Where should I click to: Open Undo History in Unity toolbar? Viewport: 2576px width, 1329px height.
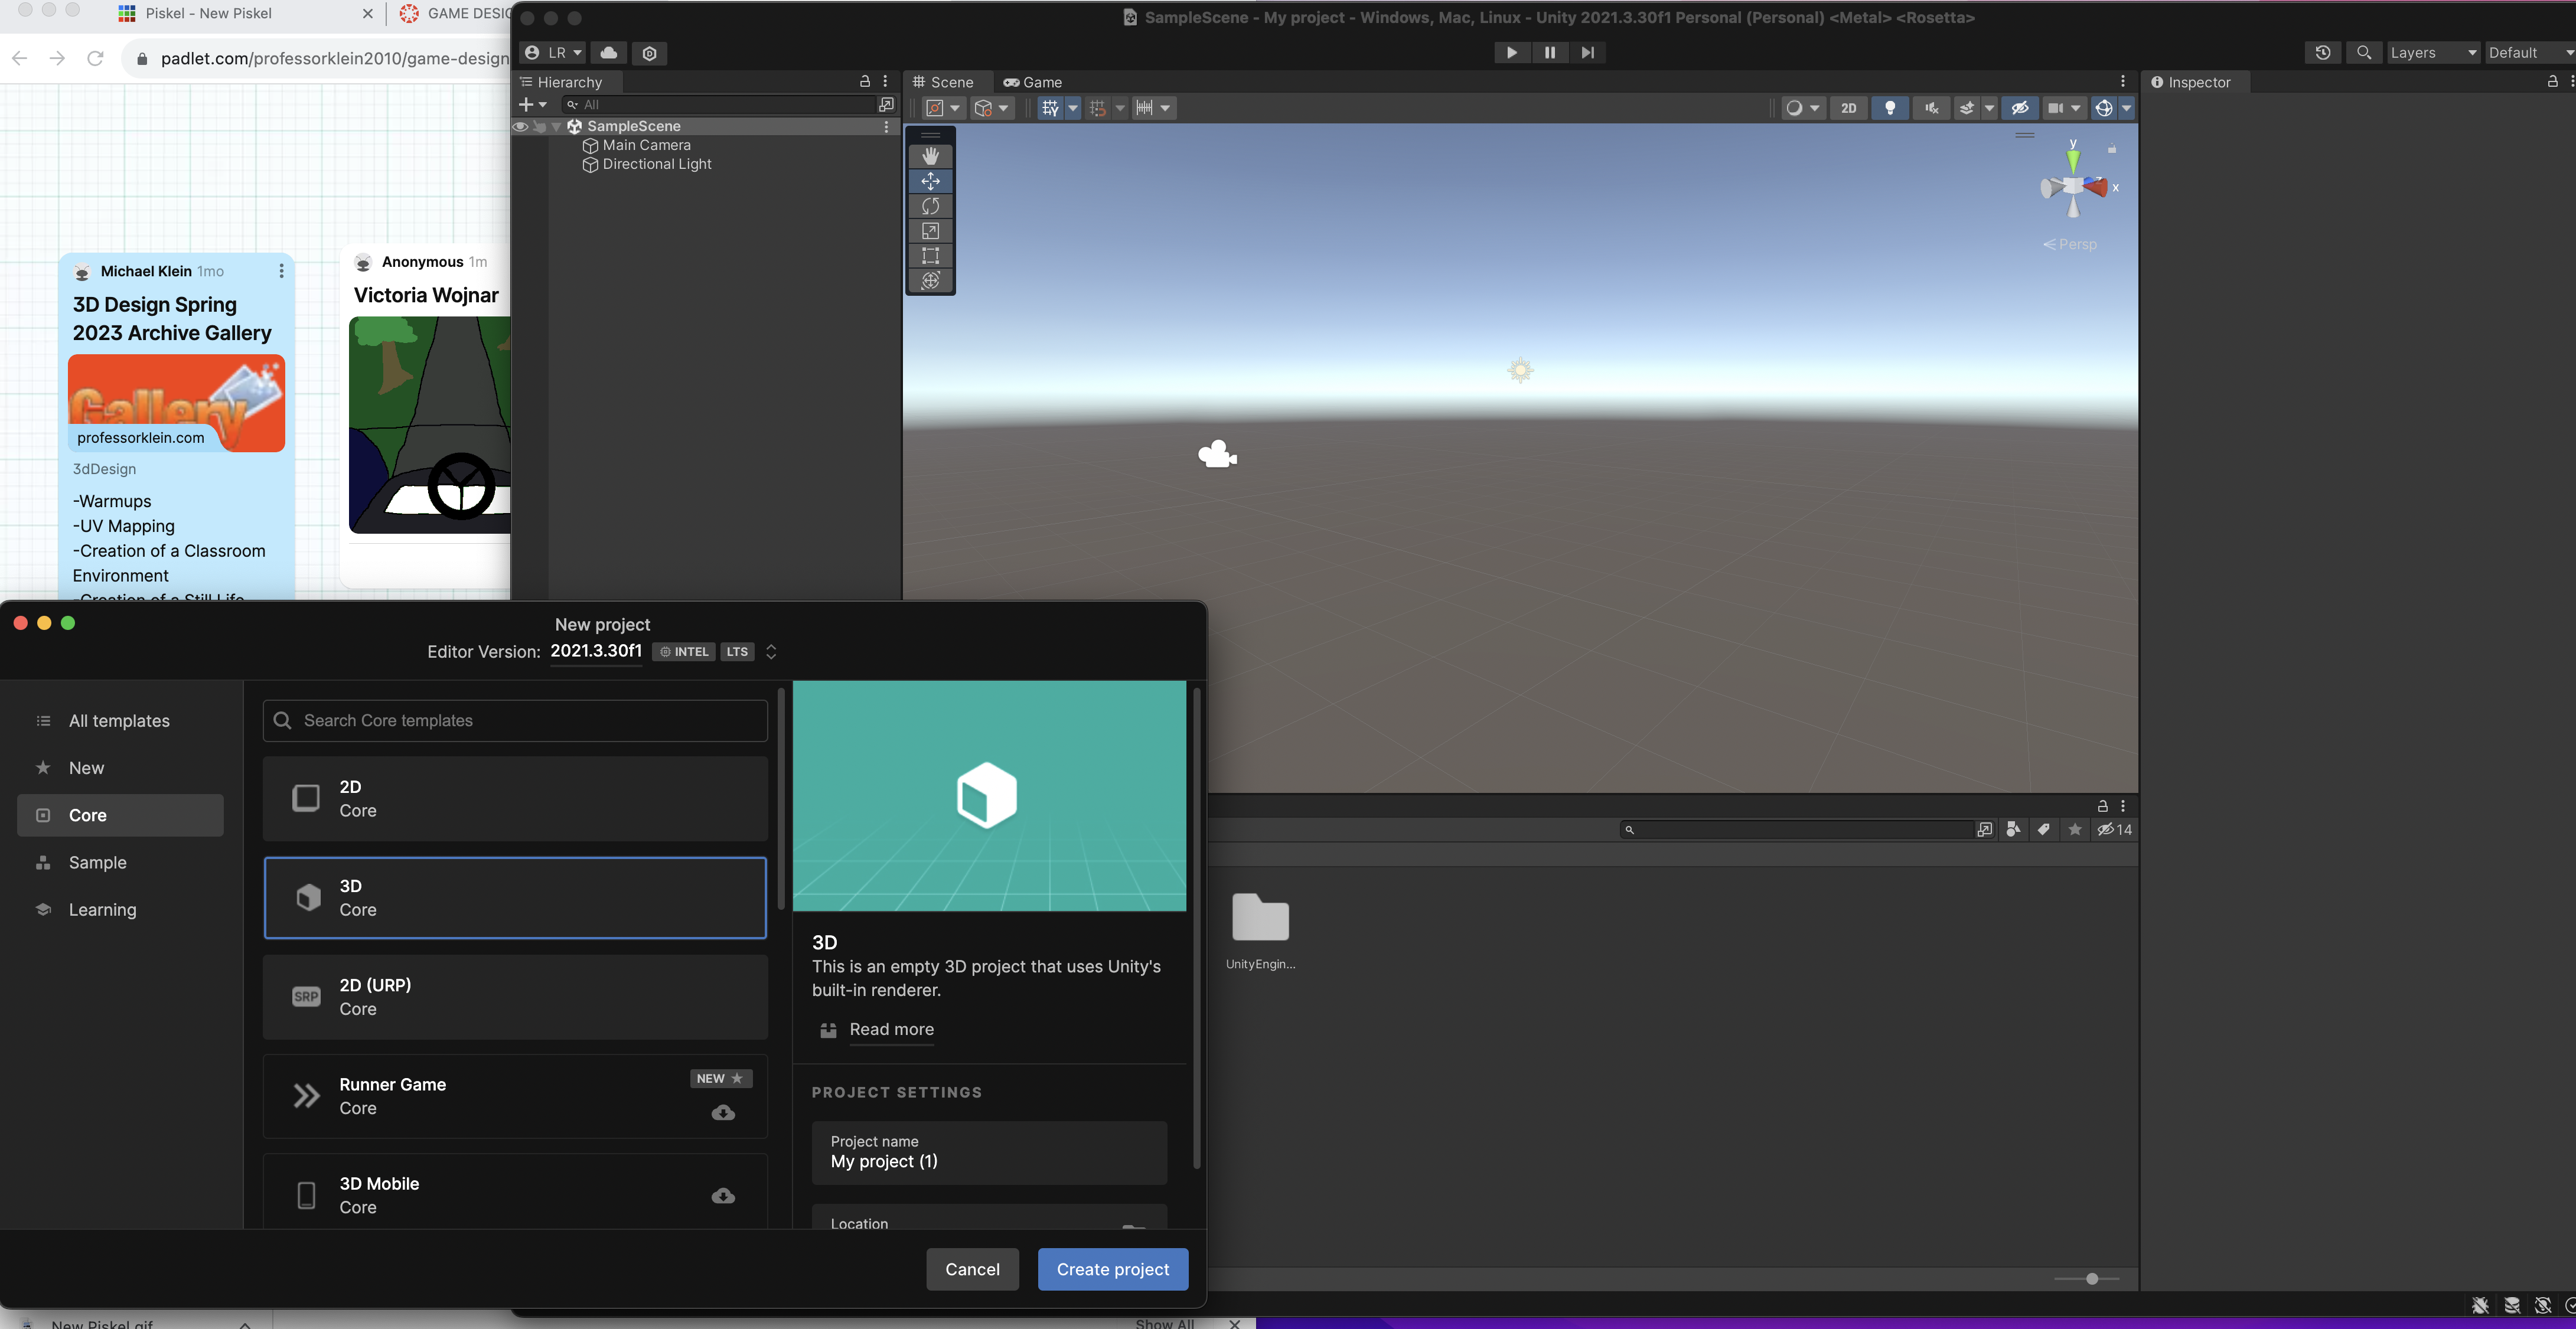[2323, 53]
